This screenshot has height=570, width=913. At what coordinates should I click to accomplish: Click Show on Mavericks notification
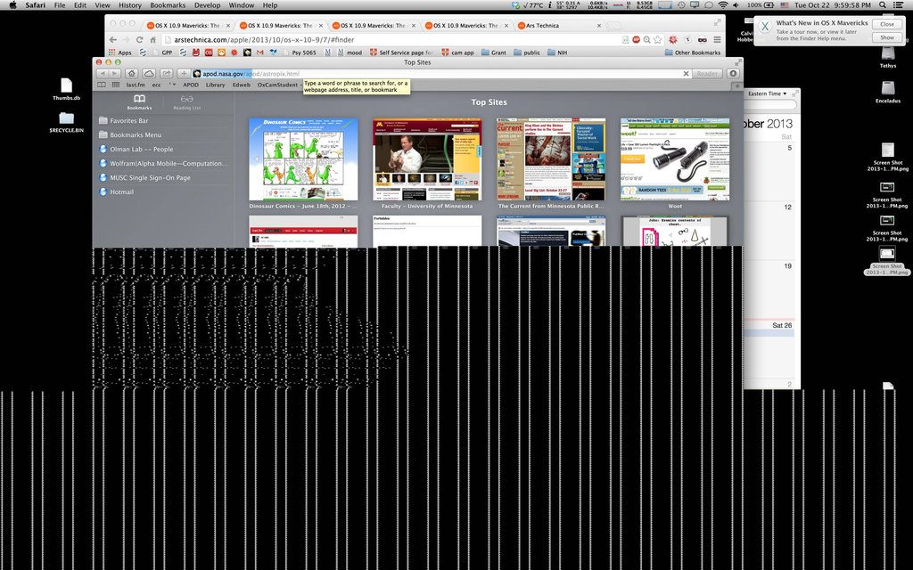[887, 37]
